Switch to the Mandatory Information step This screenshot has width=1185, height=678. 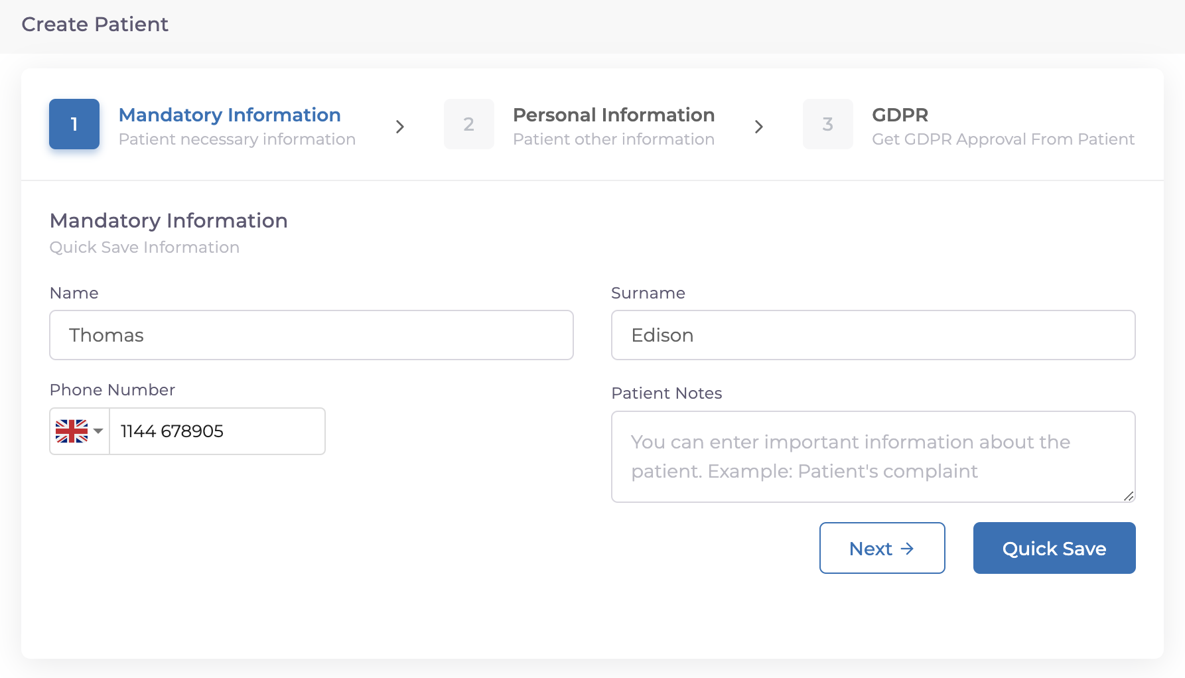click(230, 115)
